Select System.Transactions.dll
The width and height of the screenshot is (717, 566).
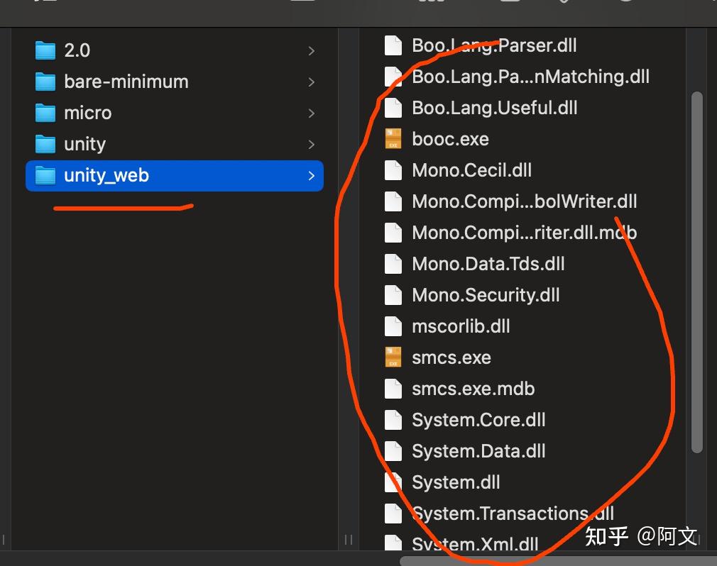tap(513, 513)
